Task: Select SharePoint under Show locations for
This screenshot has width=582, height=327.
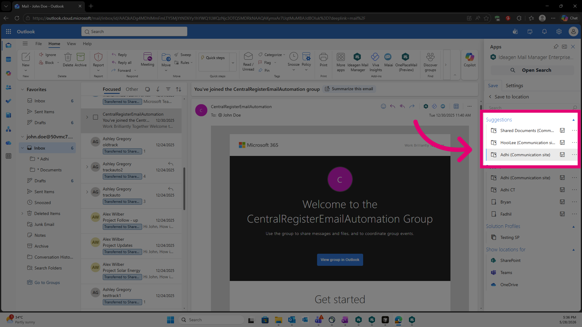Action: pos(510,260)
